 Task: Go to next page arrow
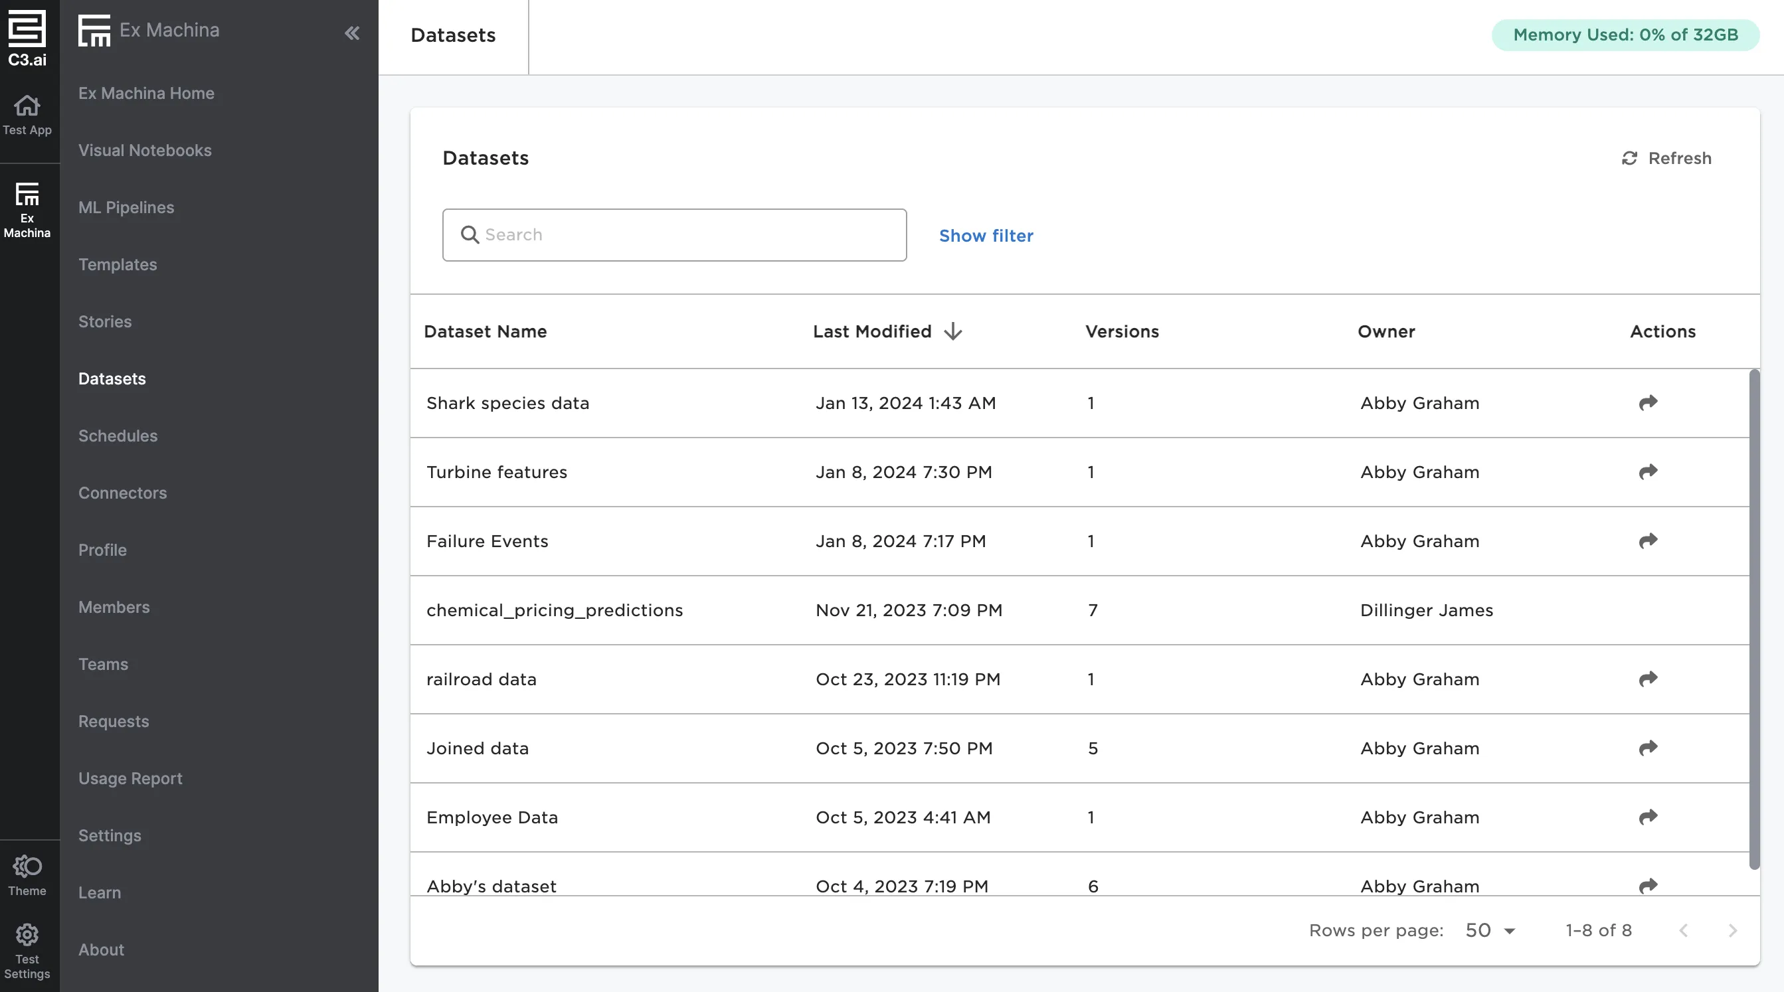point(1732,930)
